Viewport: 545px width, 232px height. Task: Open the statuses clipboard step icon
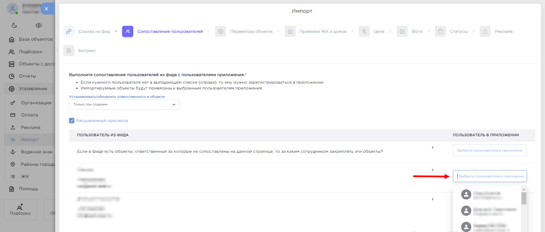440,31
